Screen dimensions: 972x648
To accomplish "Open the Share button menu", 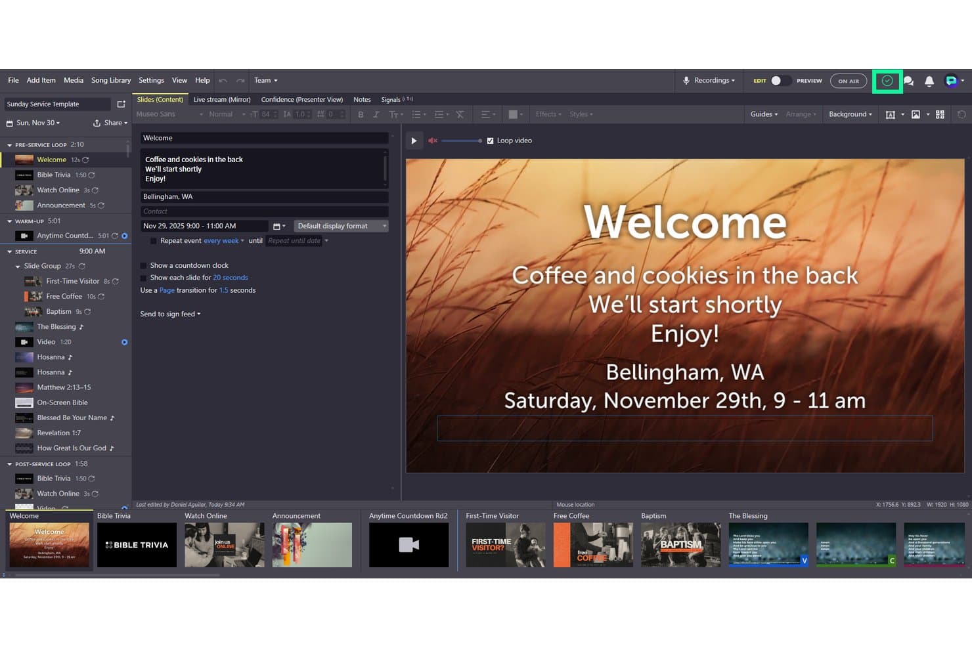I will point(110,123).
